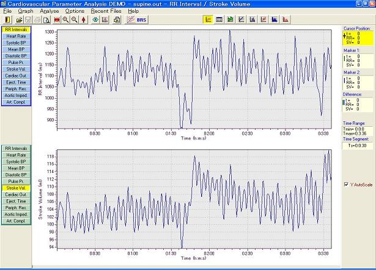Select Stroke Vol. for the top graph
Screen dimensions: 376x270
pos(16,69)
